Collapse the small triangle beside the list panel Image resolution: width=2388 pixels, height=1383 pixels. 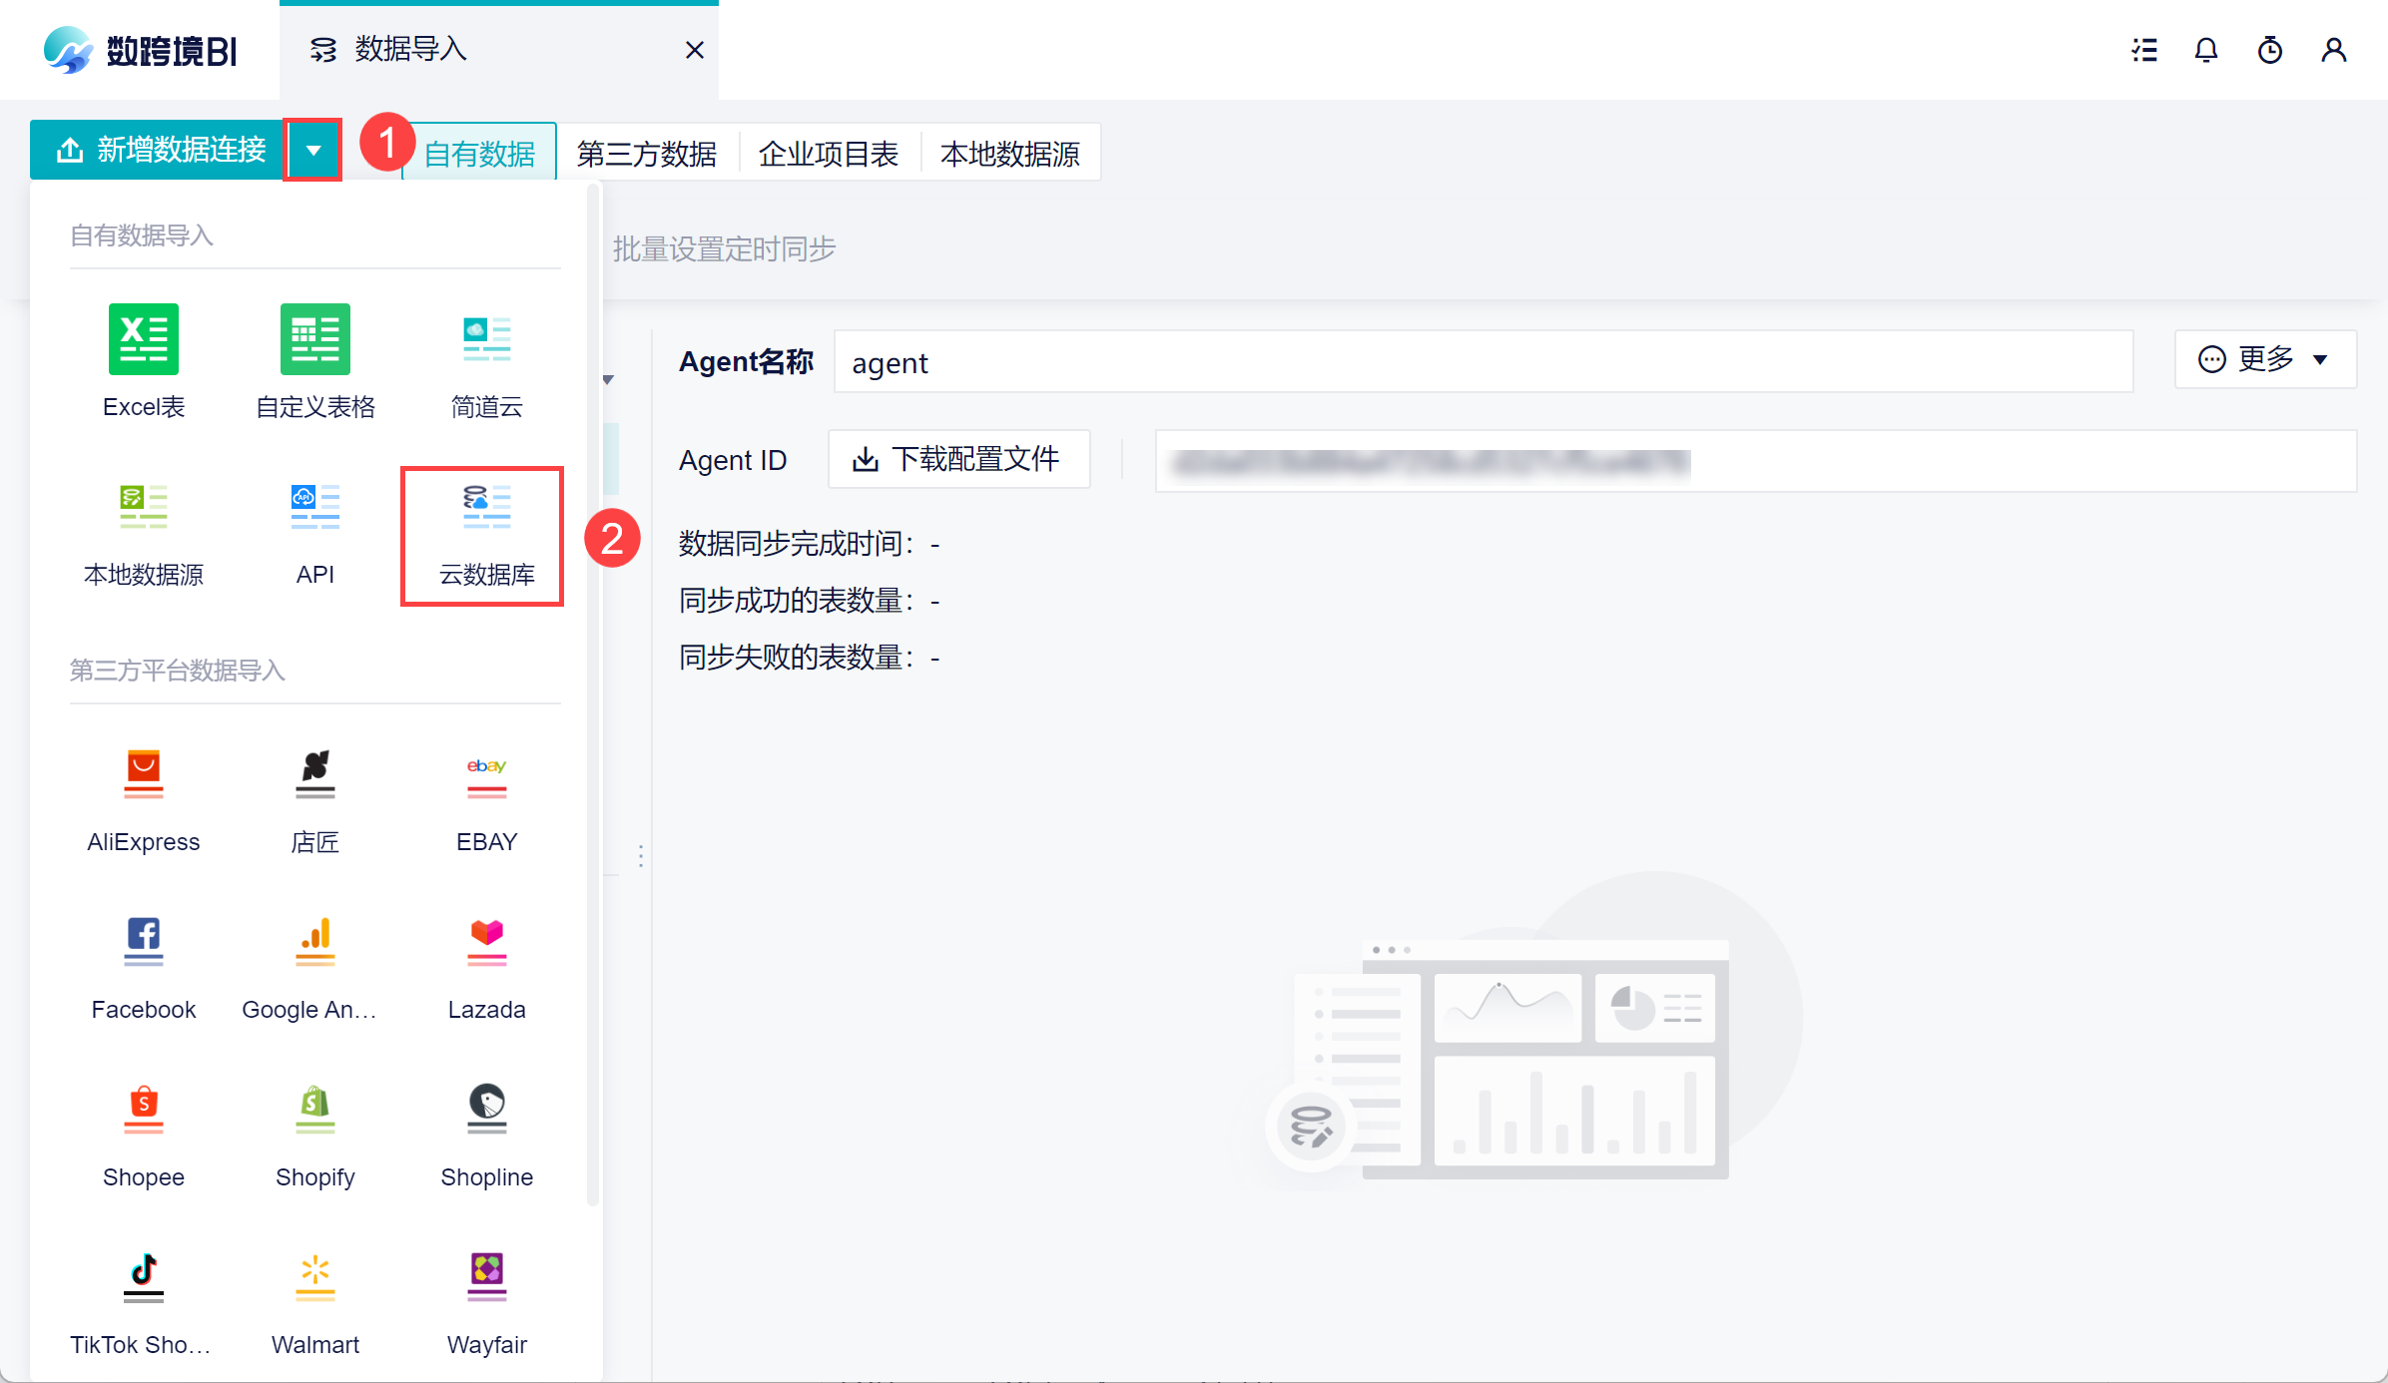pyautogui.click(x=608, y=379)
